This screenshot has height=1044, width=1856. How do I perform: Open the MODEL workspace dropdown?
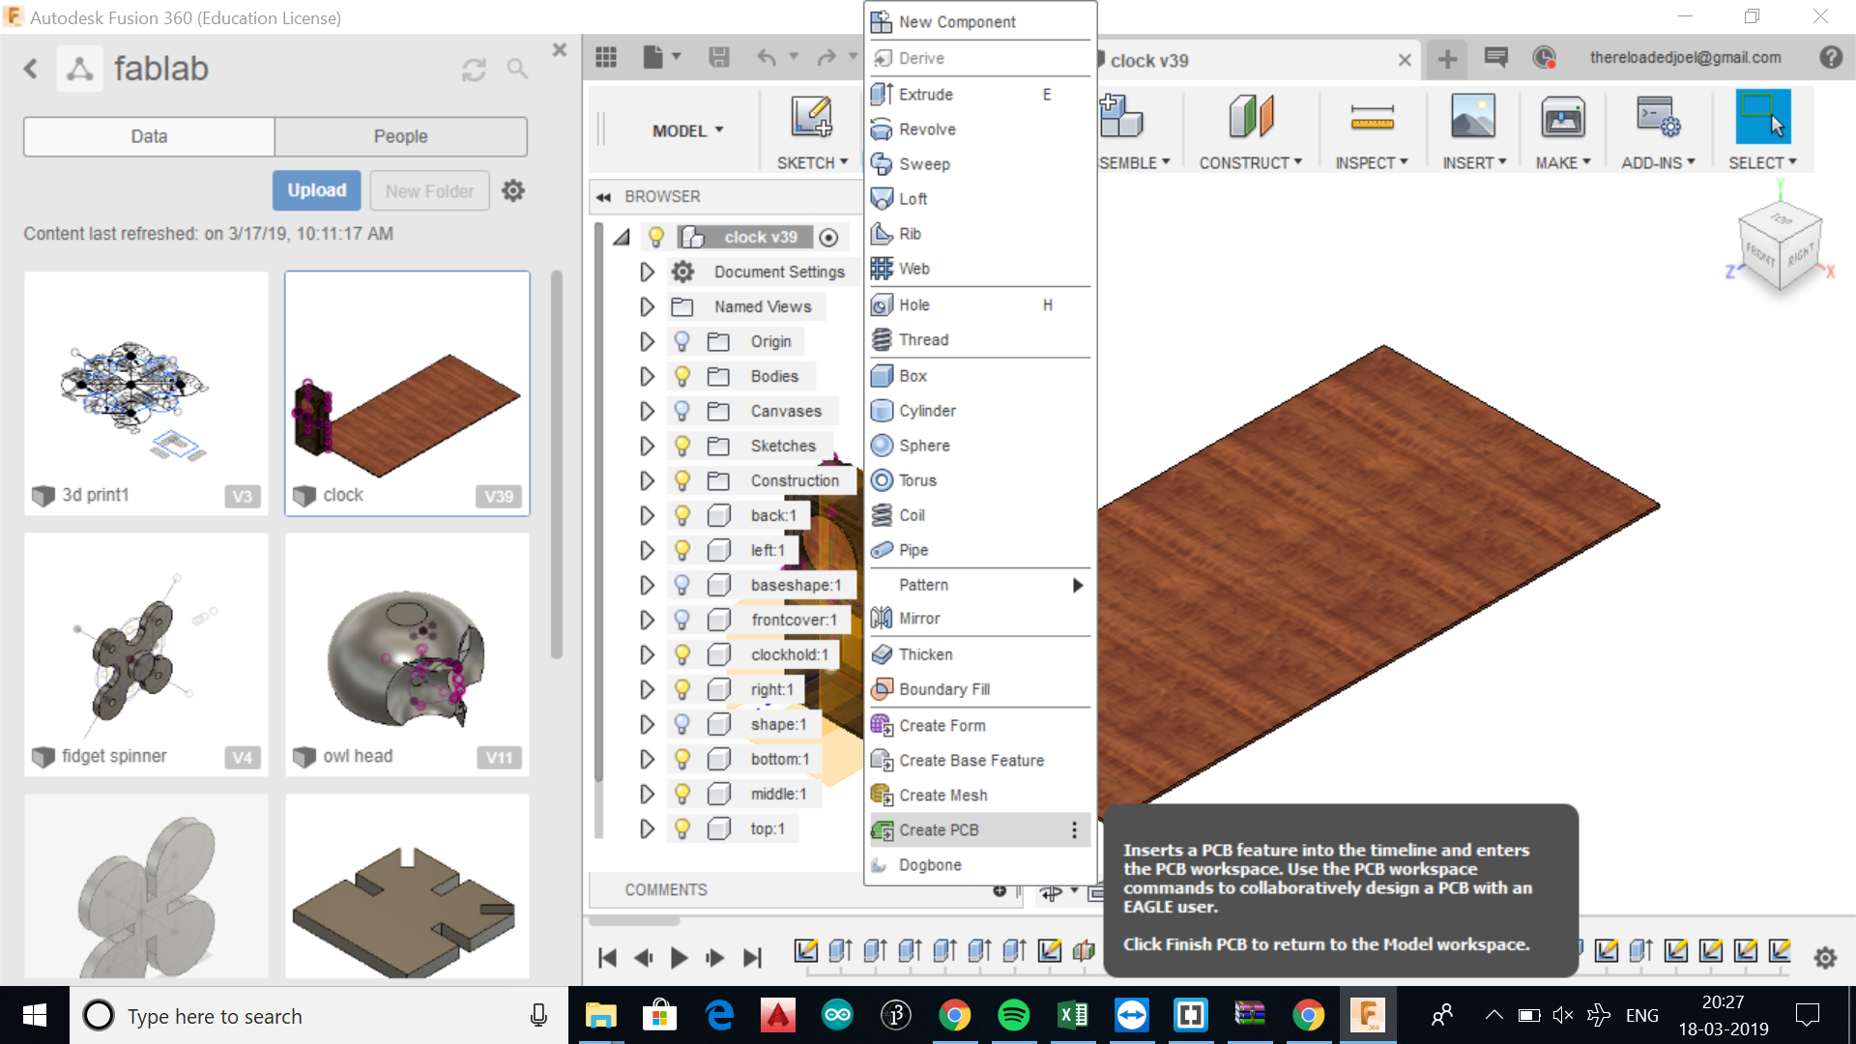click(x=687, y=130)
